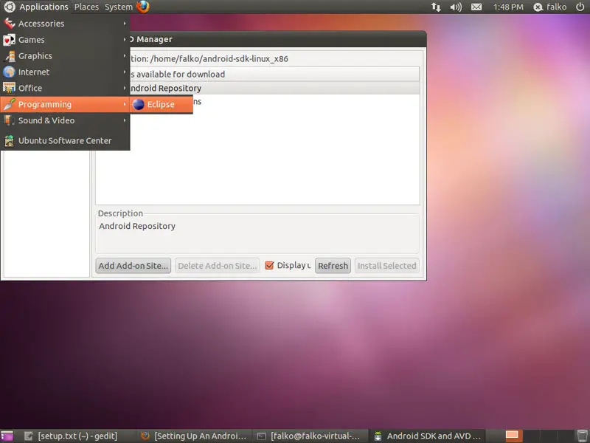Expand the Office submenu arrow
The height and width of the screenshot is (443, 590).
pos(125,88)
